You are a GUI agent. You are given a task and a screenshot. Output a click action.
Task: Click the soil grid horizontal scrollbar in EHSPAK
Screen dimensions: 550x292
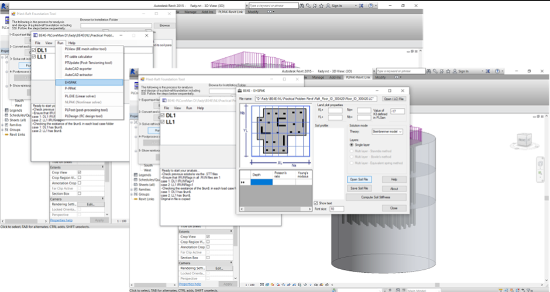[x=276, y=209]
